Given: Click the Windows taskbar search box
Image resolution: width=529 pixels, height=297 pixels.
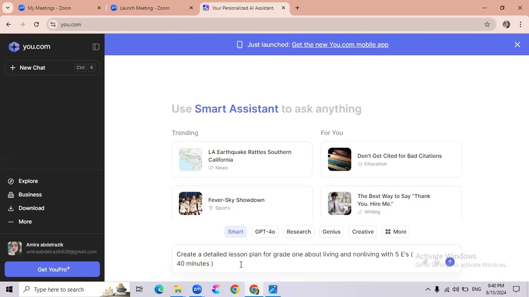Looking at the screenshot, I should [74, 290].
